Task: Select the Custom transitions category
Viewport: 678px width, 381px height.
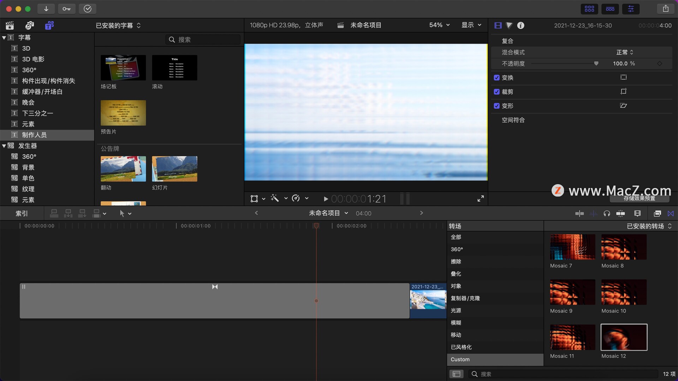Action: tap(460, 359)
